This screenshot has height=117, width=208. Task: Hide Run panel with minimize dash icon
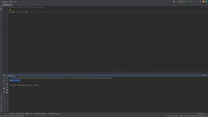(207, 75)
